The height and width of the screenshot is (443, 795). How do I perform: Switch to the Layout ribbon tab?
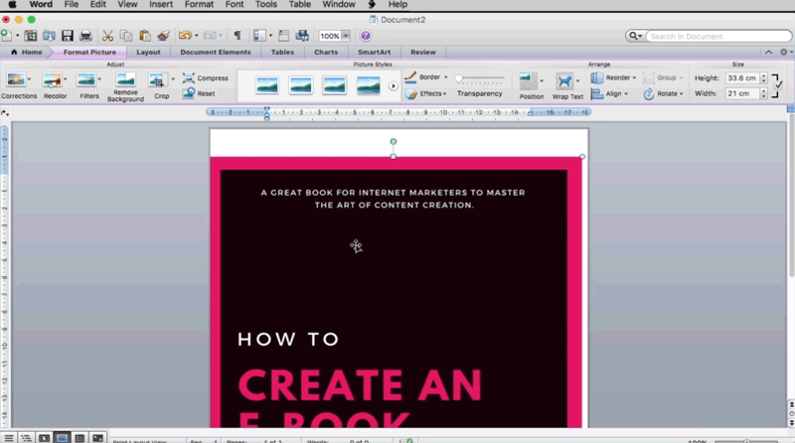[148, 52]
